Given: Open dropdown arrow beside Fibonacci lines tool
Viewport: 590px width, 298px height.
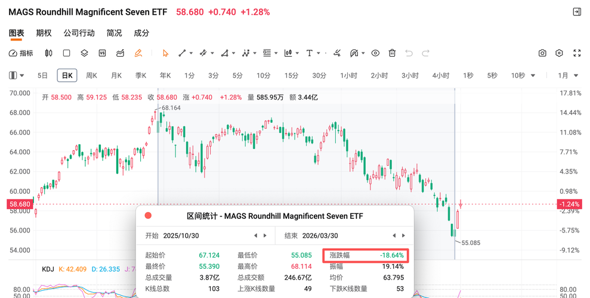Looking at the screenshot, I should click(276, 54).
